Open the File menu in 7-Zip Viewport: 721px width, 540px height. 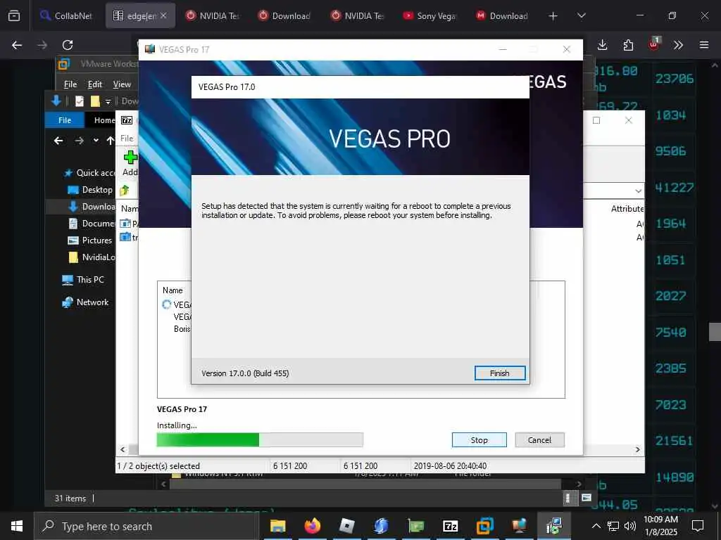tap(127, 139)
